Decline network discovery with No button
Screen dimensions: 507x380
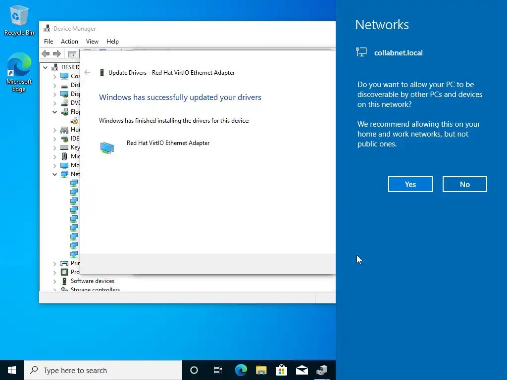(x=464, y=184)
